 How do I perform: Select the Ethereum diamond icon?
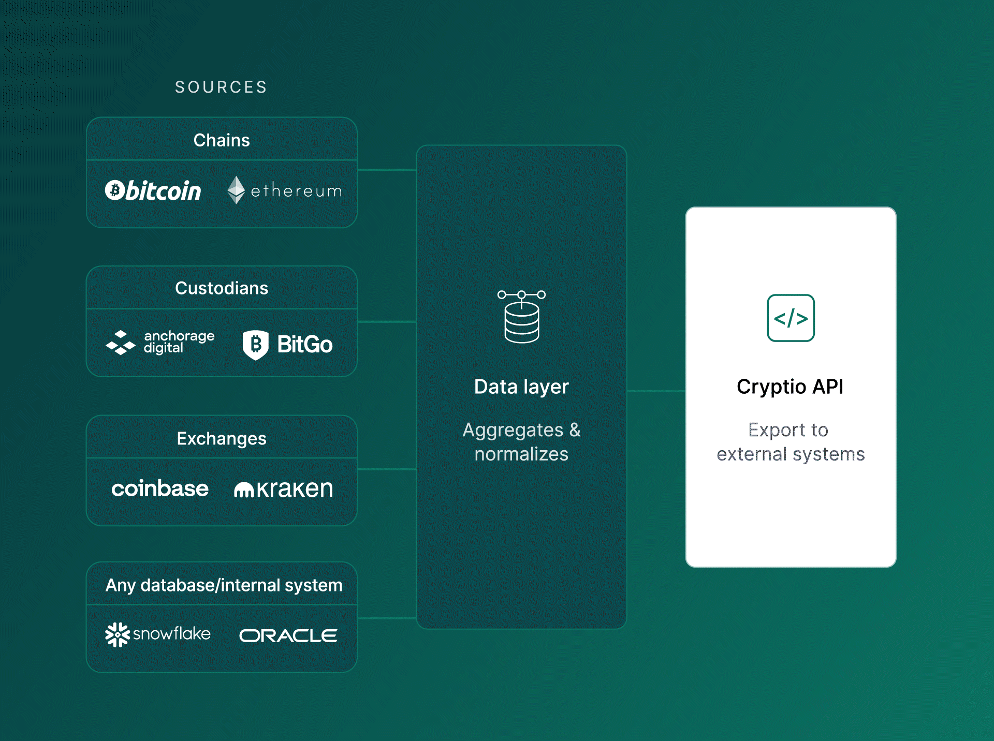[236, 190]
